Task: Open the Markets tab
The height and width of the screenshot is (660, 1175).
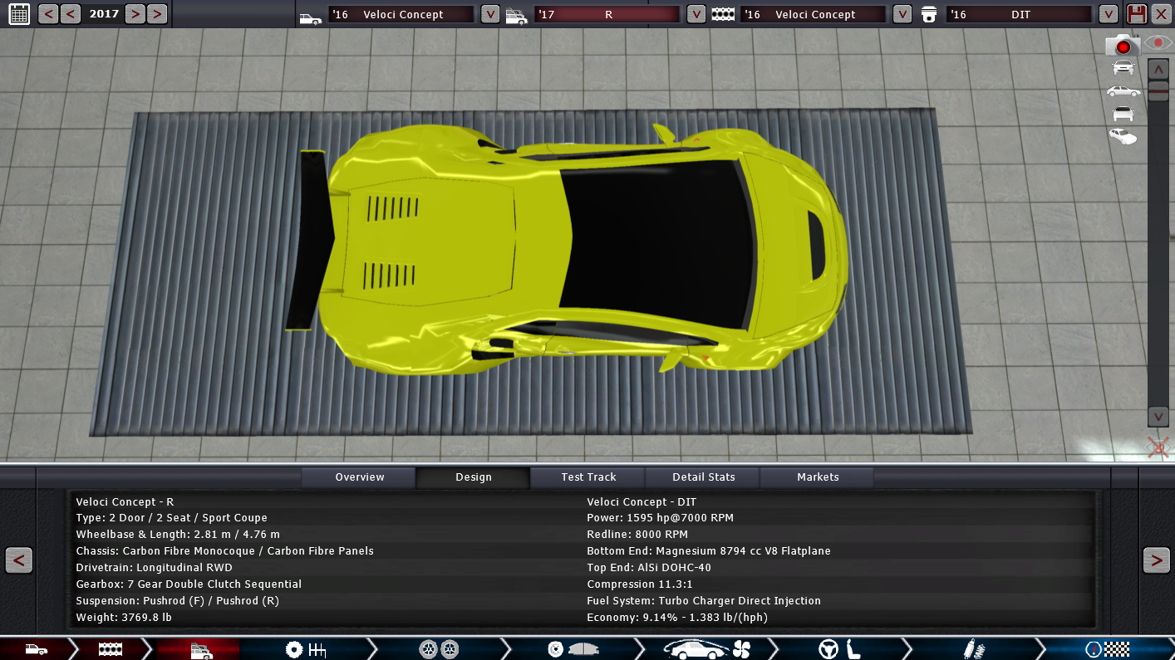Action: coord(818,477)
